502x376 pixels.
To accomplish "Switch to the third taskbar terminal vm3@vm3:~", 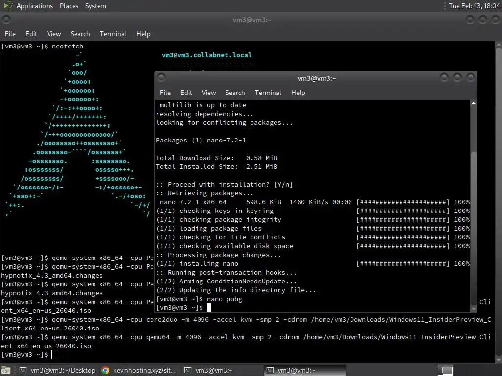I will pyautogui.click(x=222, y=370).
